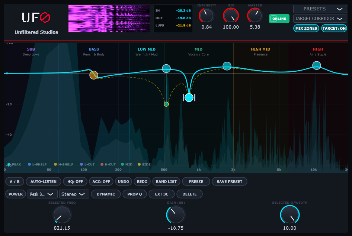The image size is (352, 236).
Task: Expand the TARGET CORRIDOR dropdown
Action: tap(320, 19)
